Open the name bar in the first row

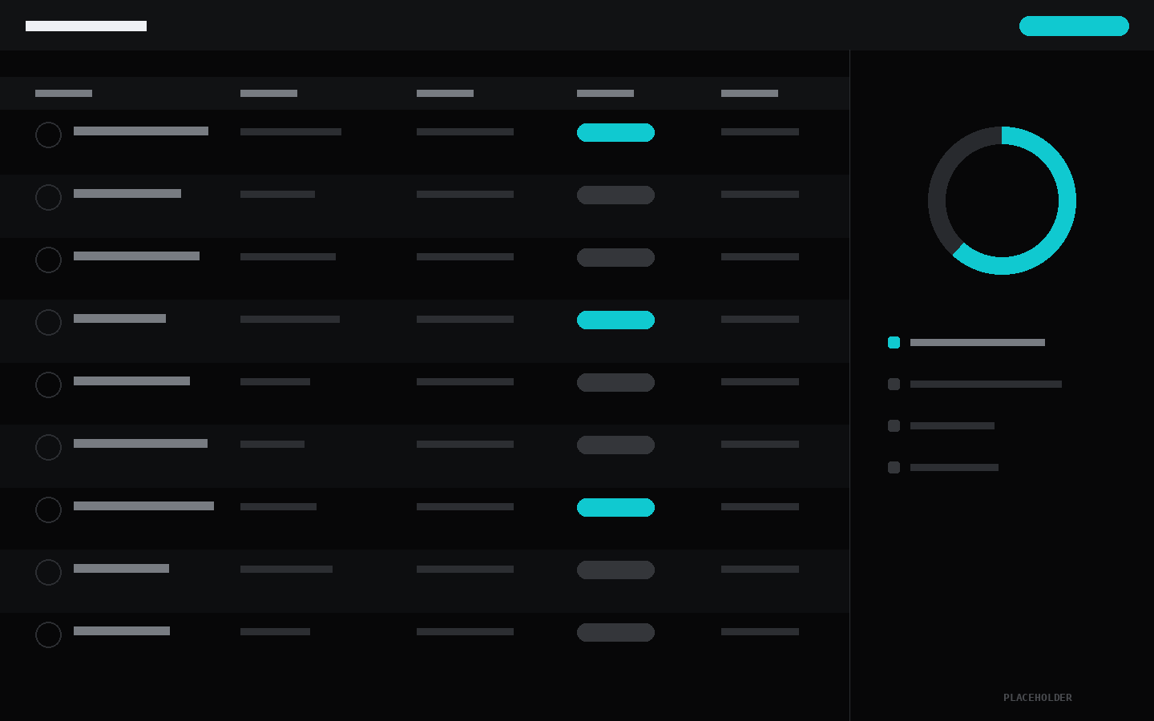(141, 131)
